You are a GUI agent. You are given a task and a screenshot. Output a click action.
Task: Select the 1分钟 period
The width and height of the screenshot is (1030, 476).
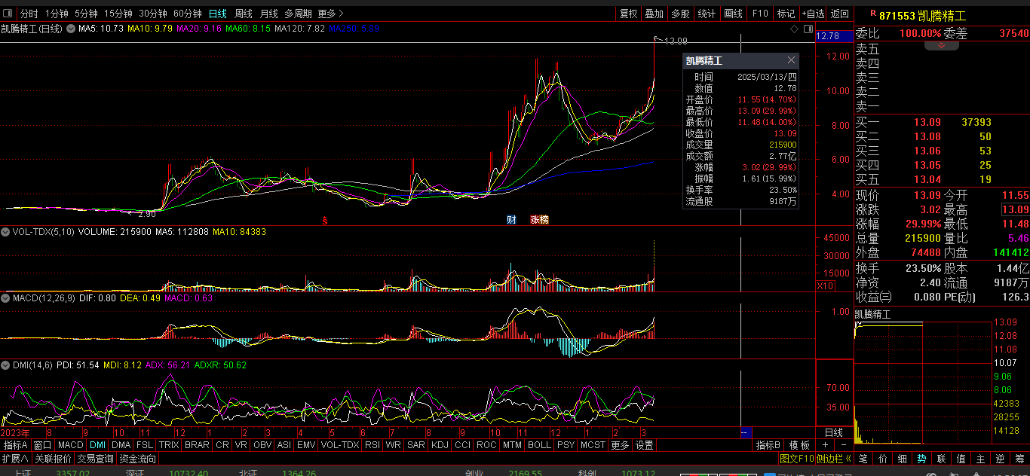[x=57, y=14]
